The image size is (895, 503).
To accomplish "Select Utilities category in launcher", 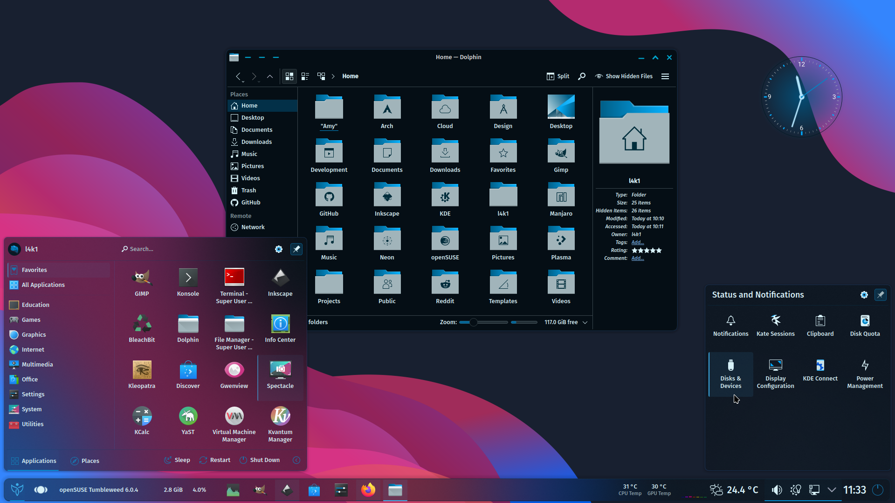I will (x=59, y=424).
